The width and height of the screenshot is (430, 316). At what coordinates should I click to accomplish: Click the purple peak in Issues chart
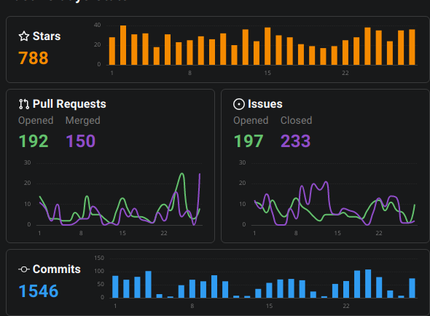click(326, 182)
